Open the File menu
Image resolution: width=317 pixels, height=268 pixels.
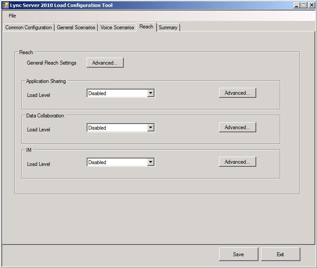(12, 16)
